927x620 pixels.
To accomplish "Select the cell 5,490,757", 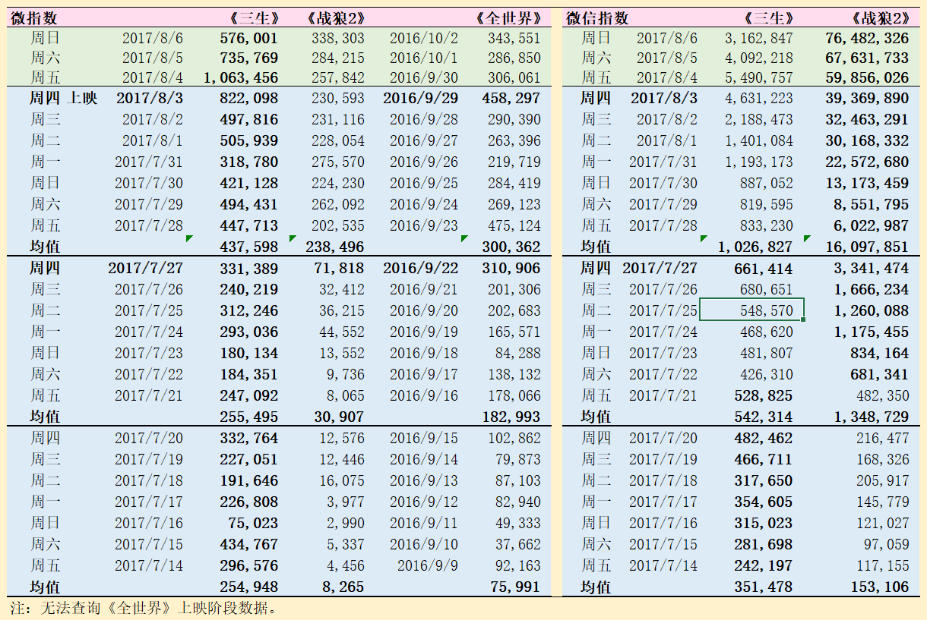I will (758, 77).
